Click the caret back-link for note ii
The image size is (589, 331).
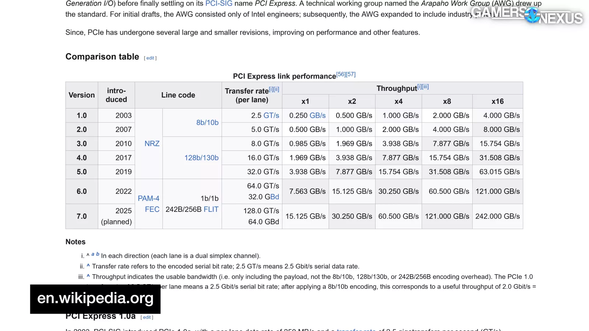point(88,266)
